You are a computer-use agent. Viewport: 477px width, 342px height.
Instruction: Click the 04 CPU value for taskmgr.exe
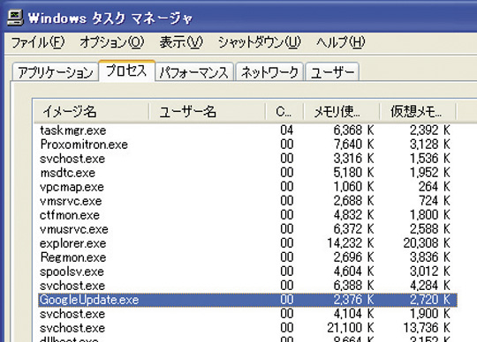click(286, 130)
